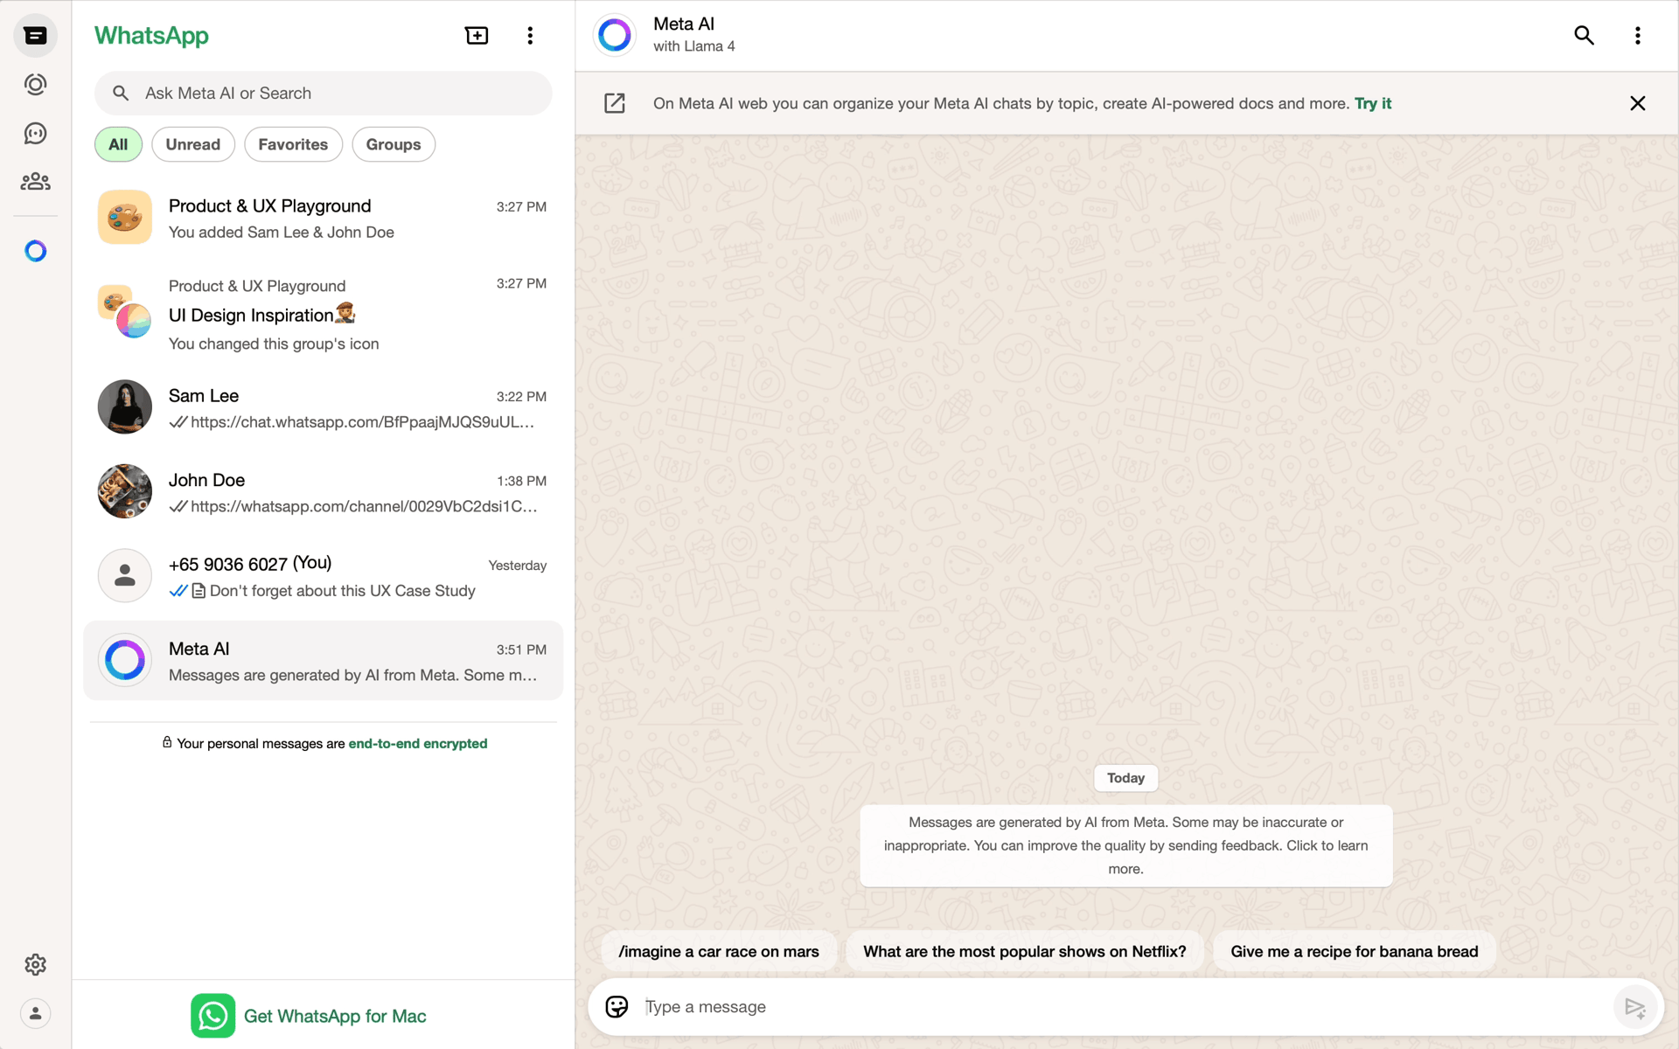Open the +65 9036 6027 (You) chat
Screen dimensions: 1679x1049
[x=324, y=577]
